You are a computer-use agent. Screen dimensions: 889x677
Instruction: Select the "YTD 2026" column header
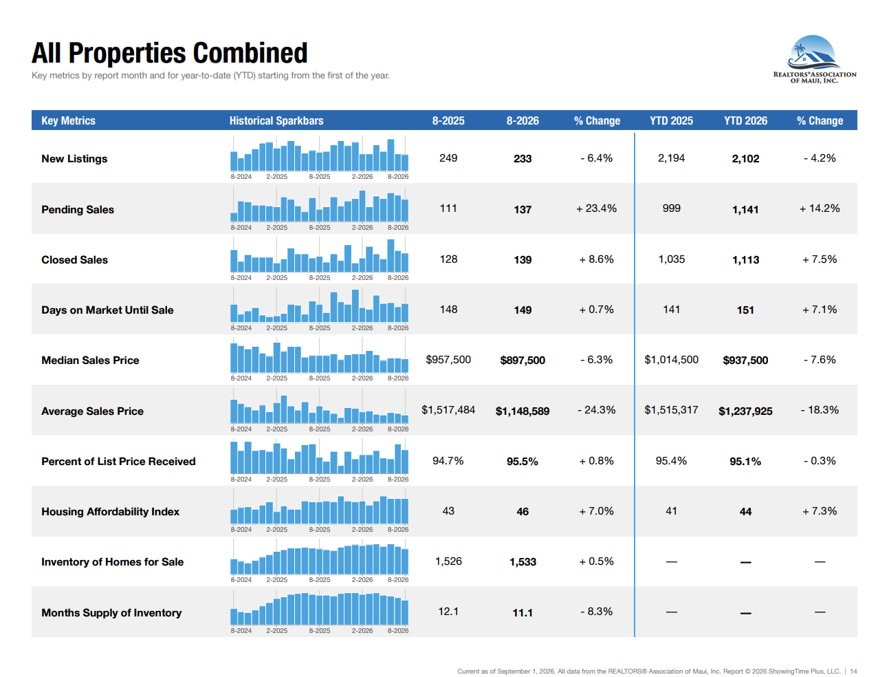click(745, 120)
